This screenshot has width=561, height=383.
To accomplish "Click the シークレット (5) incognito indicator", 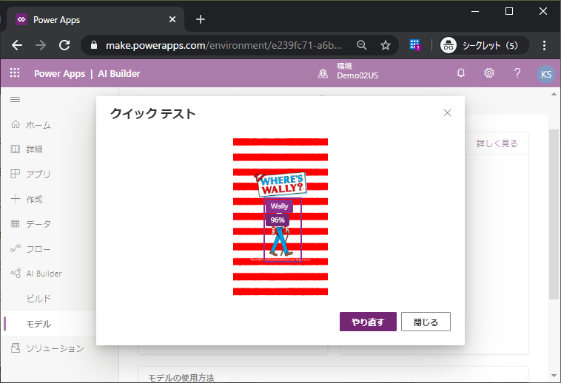I will tap(484, 45).
